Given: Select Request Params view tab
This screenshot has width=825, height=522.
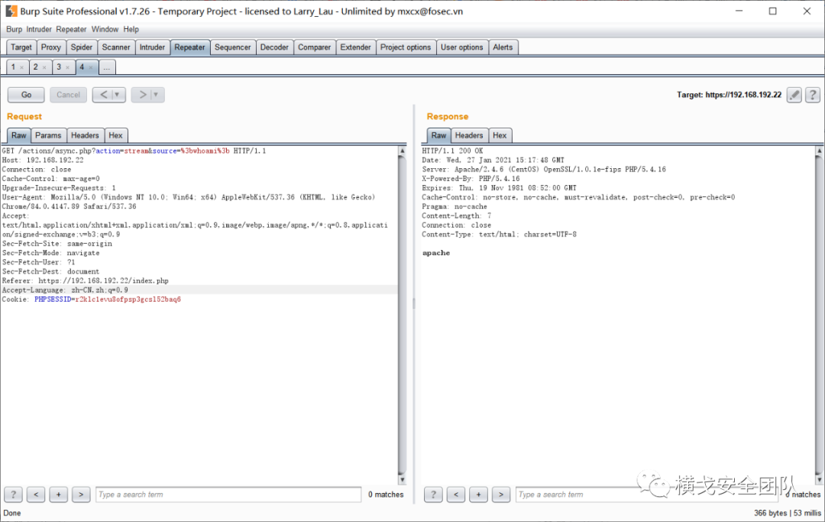Looking at the screenshot, I should [48, 135].
